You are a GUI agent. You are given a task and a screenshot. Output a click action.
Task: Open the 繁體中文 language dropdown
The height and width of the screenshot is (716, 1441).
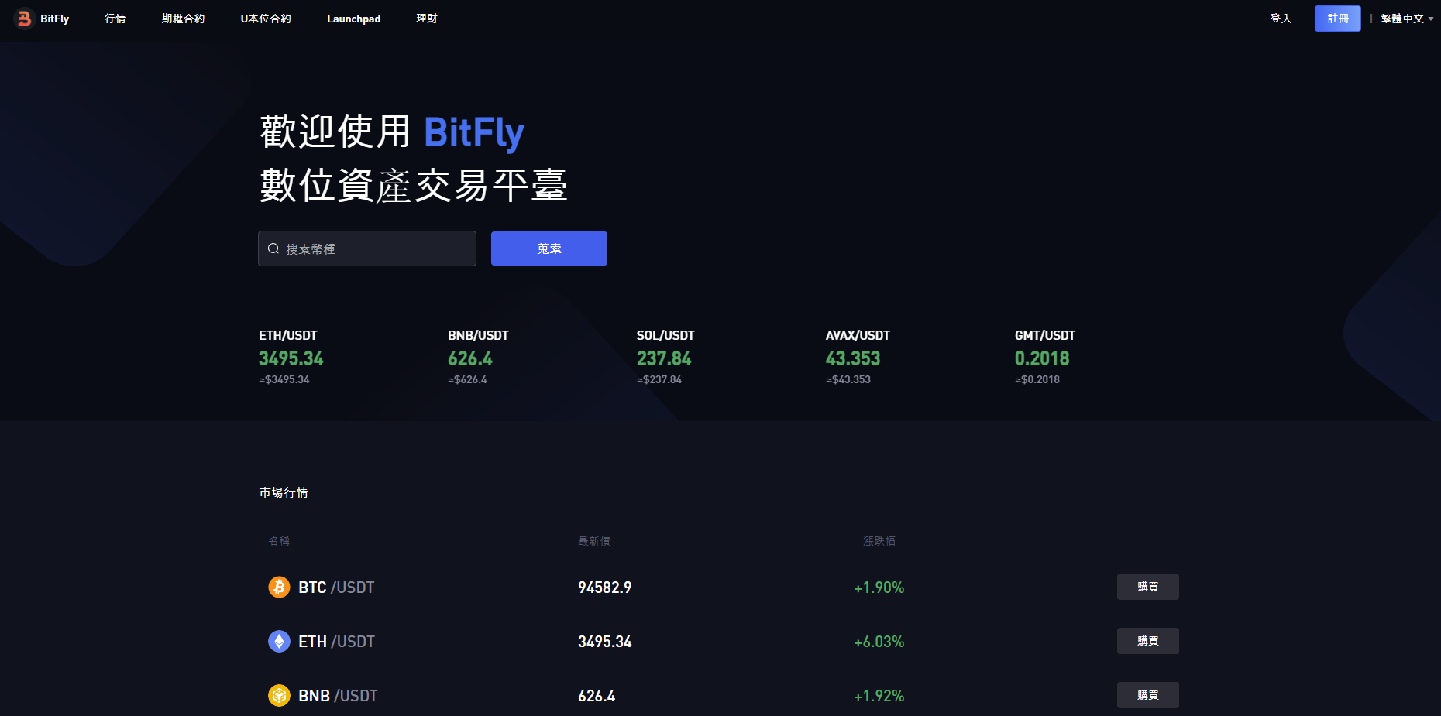tap(1407, 19)
